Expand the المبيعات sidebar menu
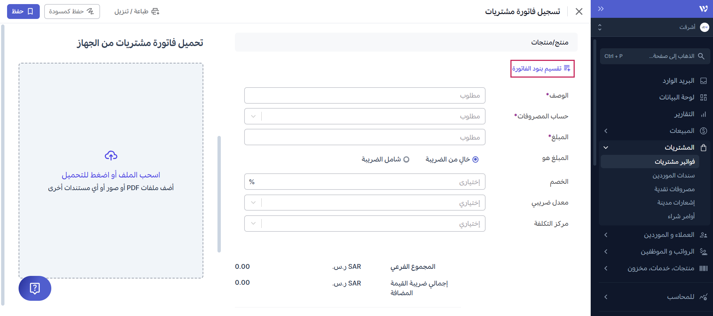 [606, 131]
